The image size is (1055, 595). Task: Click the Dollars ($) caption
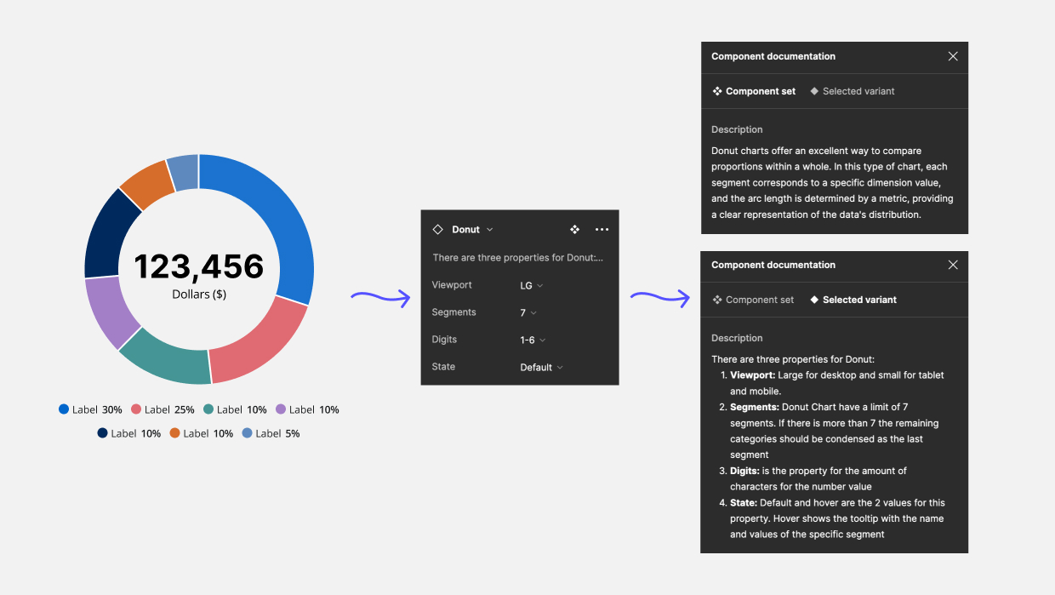tap(199, 295)
